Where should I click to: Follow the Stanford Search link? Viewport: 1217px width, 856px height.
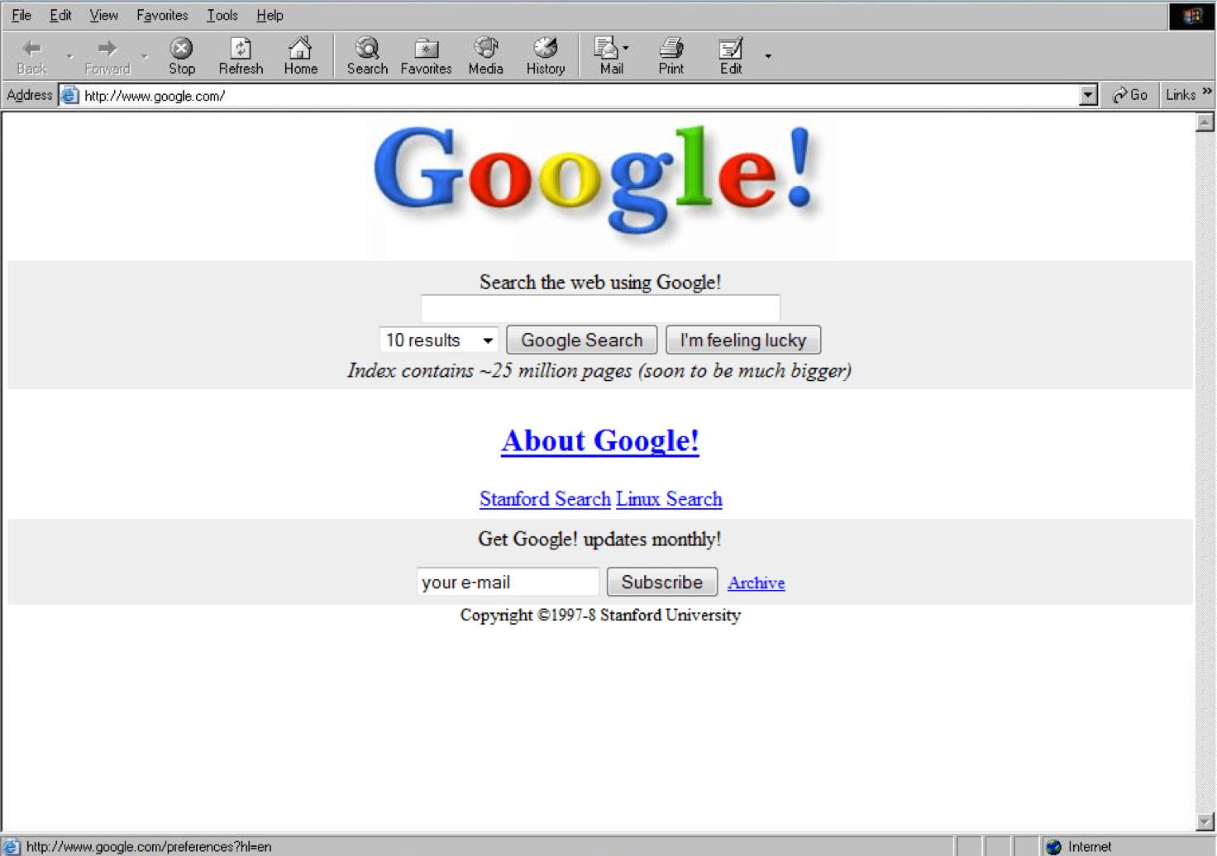[x=545, y=499]
